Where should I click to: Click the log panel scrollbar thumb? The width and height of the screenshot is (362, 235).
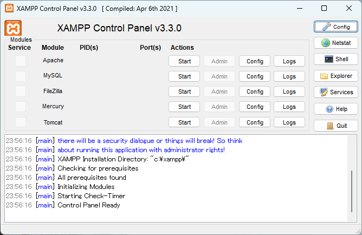352,191
